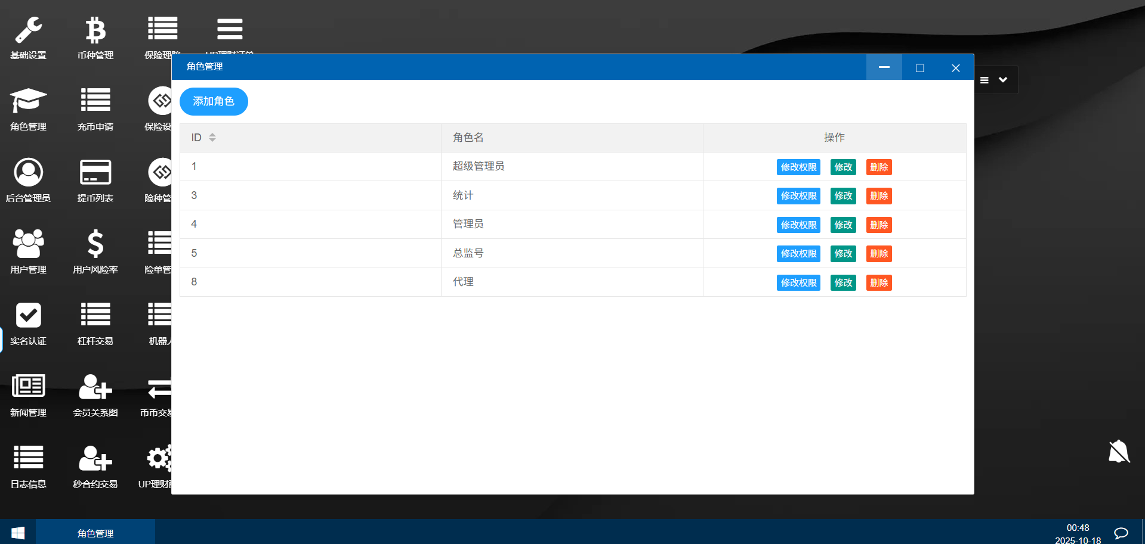Toggle the muted notification bell
The image size is (1145, 544).
point(1119,452)
